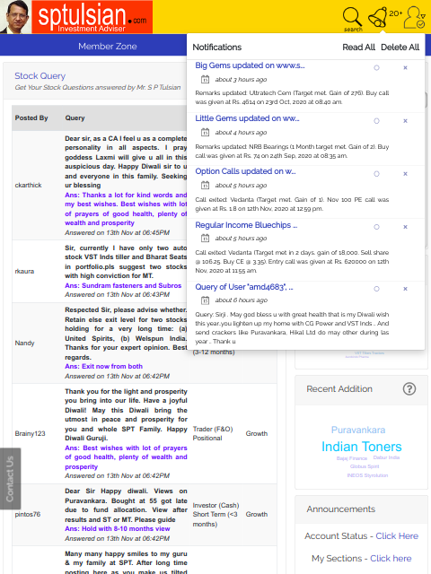Viewport: 431px width, 574px height.
Task: Select poster name rkaura
Action: click(24, 271)
